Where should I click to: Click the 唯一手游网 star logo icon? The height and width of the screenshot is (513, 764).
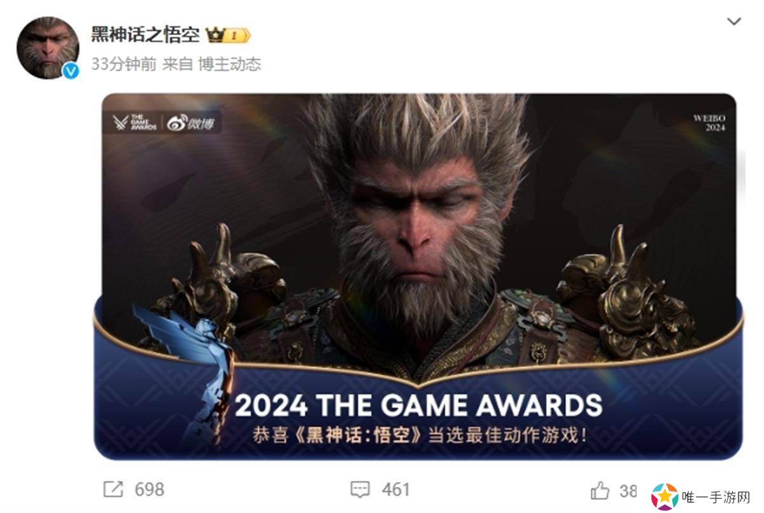click(664, 496)
